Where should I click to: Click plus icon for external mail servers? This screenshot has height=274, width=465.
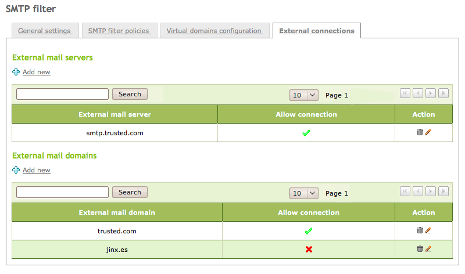click(x=16, y=72)
